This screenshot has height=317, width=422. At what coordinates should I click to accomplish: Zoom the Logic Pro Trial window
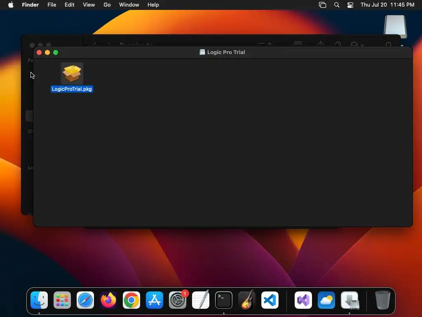click(x=56, y=52)
